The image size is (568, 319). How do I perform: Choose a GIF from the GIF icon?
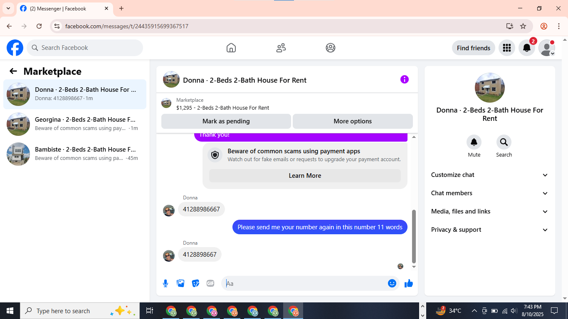click(210, 283)
